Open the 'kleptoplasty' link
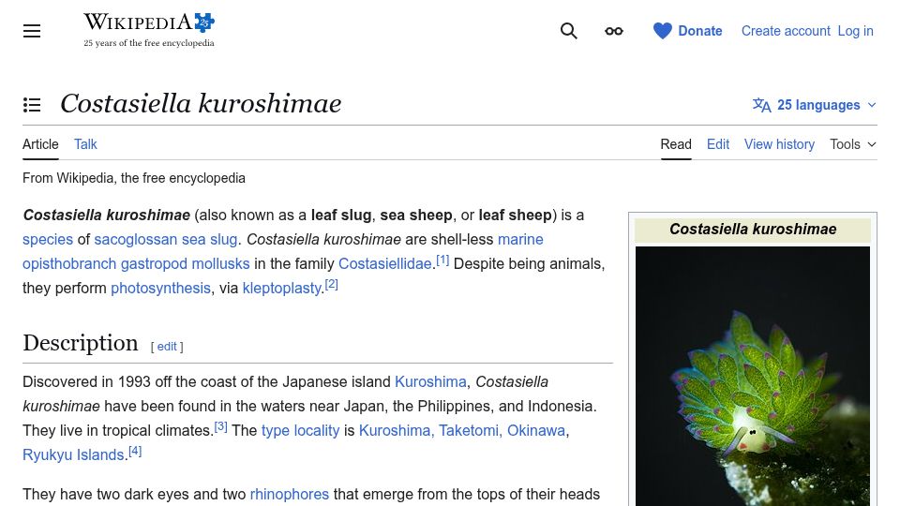The height and width of the screenshot is (506, 900). coord(282,288)
